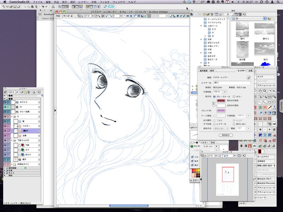Click the padlock icon in the Layers panel toolbar
The width and height of the screenshot is (283, 212).
click(x=34, y=92)
